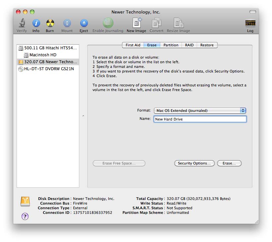Select Macintosh HD volume in sidebar
This screenshot has width=272, height=242.
point(42,55)
